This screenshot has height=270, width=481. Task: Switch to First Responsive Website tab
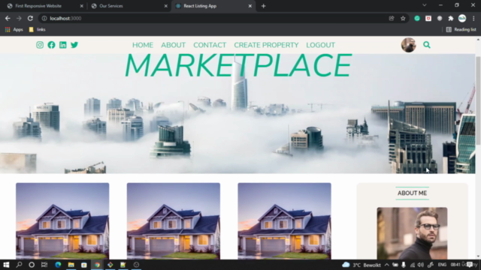pos(45,6)
